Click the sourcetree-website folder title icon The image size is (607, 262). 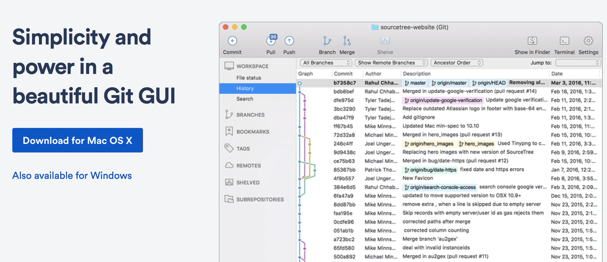click(x=375, y=27)
